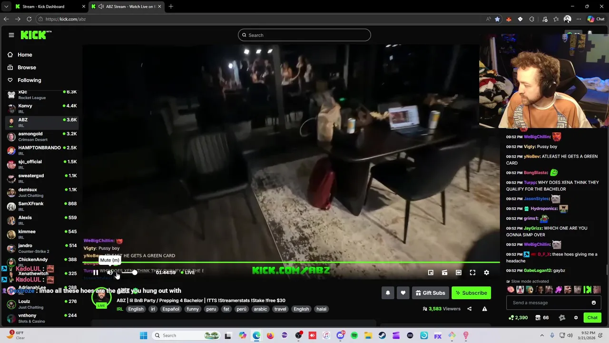Click the halal tag
609x343 pixels.
pos(322,309)
